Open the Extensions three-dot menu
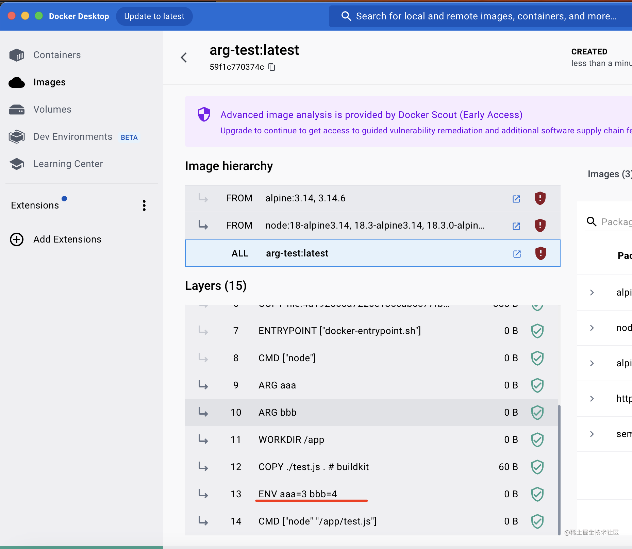This screenshot has height=549, width=632. (144, 205)
